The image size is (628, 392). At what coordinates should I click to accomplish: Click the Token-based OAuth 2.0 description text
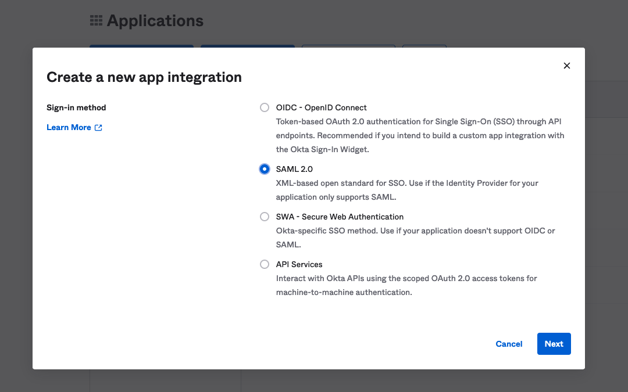pos(420,135)
